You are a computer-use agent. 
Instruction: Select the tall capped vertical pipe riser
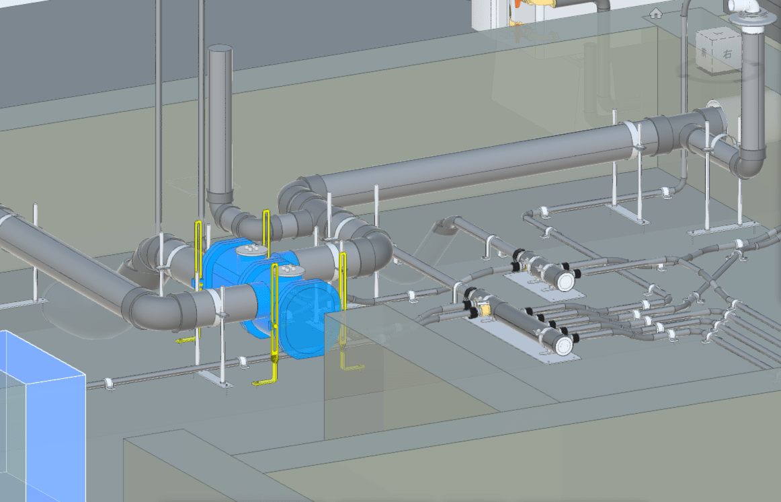(x=219, y=121)
